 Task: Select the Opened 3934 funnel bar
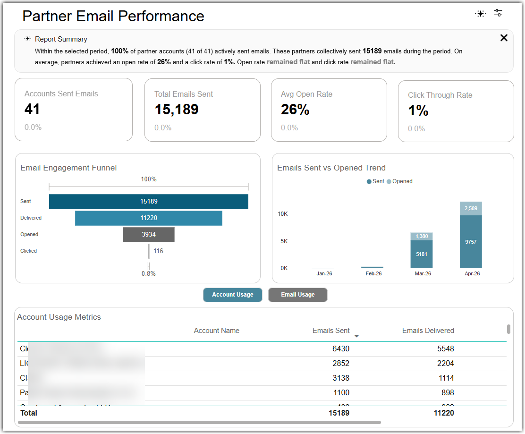(149, 234)
